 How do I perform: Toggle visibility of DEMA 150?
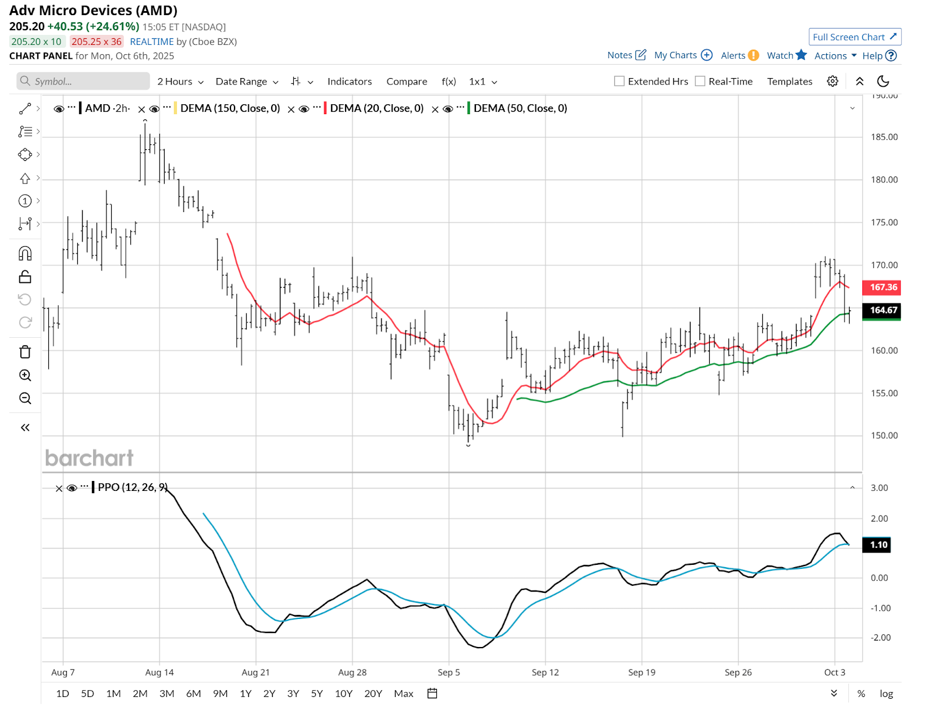154,109
